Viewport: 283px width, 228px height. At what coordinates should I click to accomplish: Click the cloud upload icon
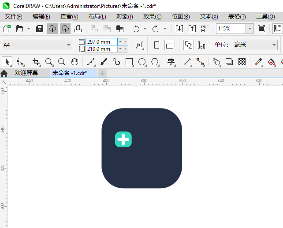pos(65,29)
